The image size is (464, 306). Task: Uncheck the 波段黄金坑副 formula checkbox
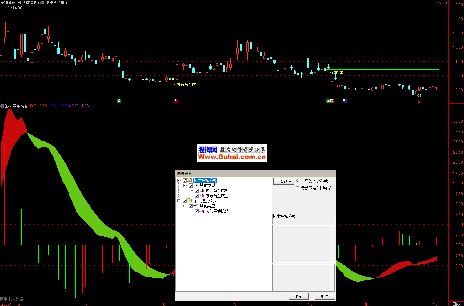197,191
